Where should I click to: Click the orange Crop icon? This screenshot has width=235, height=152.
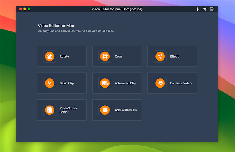pos(105,56)
